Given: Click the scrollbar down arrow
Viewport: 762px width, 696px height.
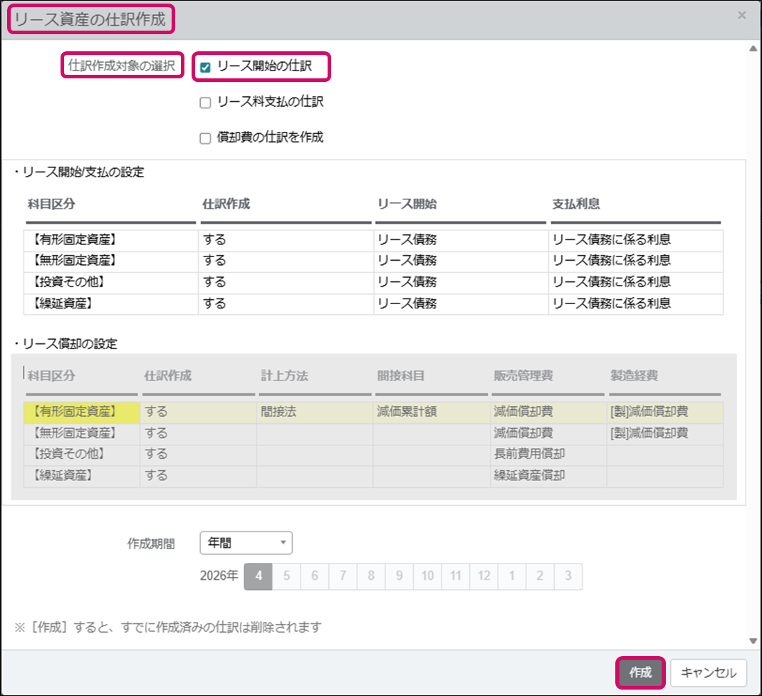Looking at the screenshot, I should pyautogui.click(x=753, y=640).
